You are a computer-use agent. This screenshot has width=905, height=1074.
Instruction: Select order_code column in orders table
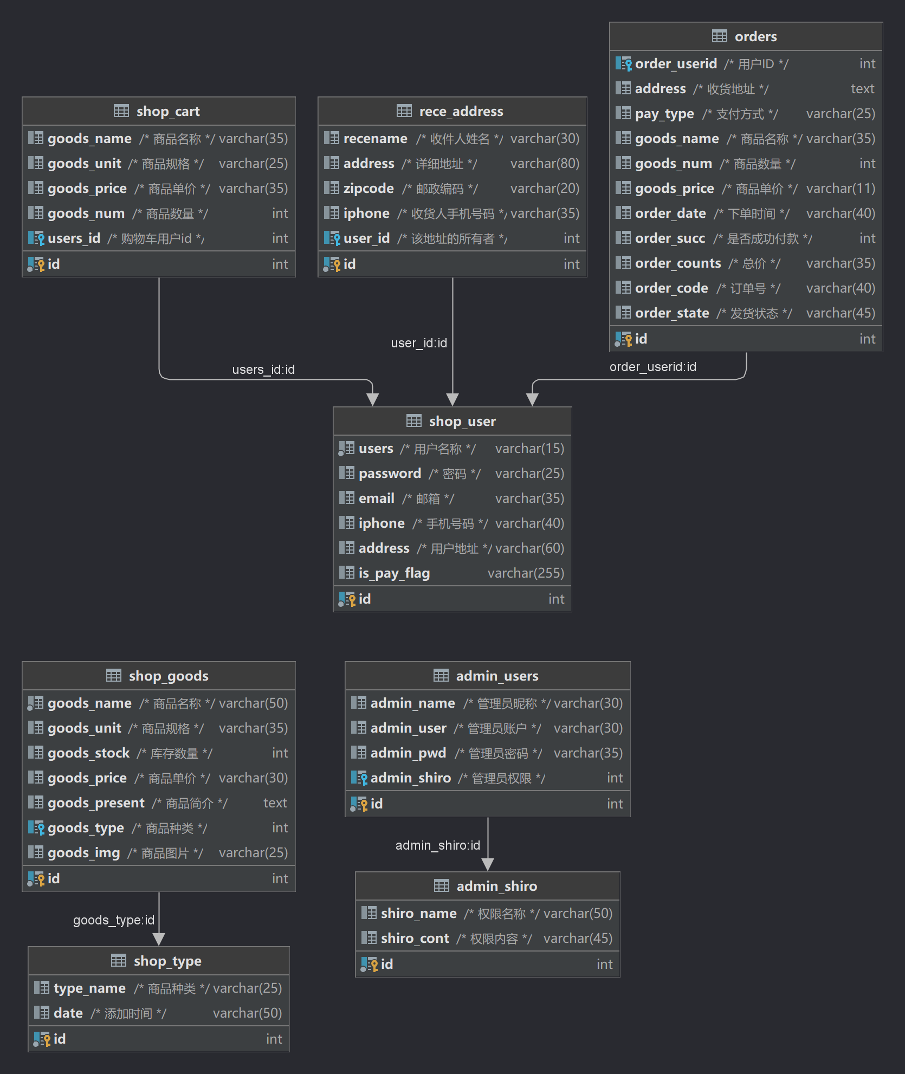(746, 288)
